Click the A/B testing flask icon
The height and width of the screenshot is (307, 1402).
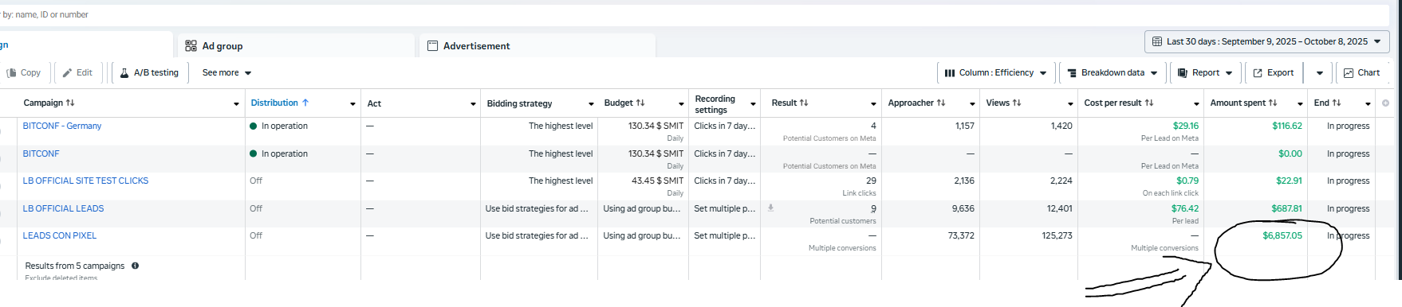point(124,72)
